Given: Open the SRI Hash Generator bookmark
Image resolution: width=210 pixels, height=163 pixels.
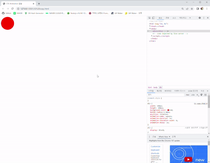Looking at the screenshot, I should pos(34,13).
